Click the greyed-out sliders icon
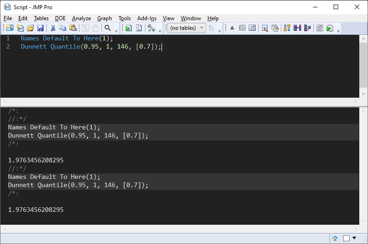This screenshot has width=368, height=244. point(85,28)
